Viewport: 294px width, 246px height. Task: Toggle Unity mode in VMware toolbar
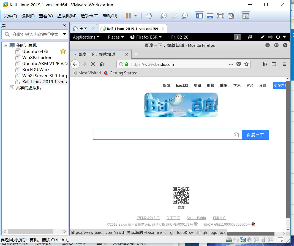(x=231, y=16)
